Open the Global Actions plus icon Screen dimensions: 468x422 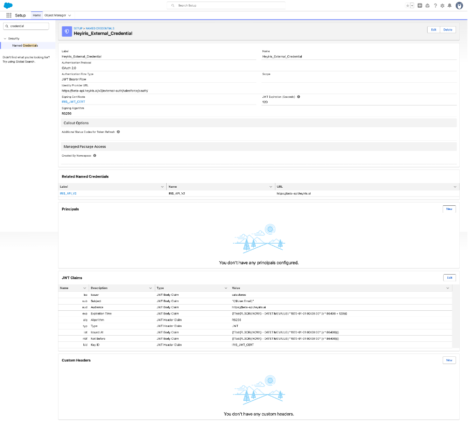420,5
